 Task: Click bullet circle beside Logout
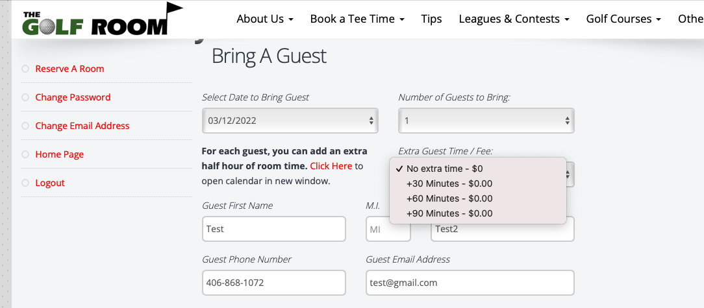coord(25,183)
